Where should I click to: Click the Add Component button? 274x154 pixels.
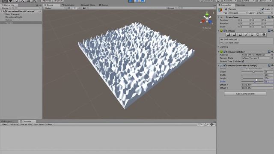pyautogui.click(x=245, y=94)
